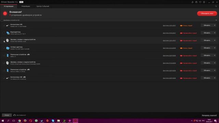
Task: Launch Google Chrome from the taskbar
Action: coord(20,121)
